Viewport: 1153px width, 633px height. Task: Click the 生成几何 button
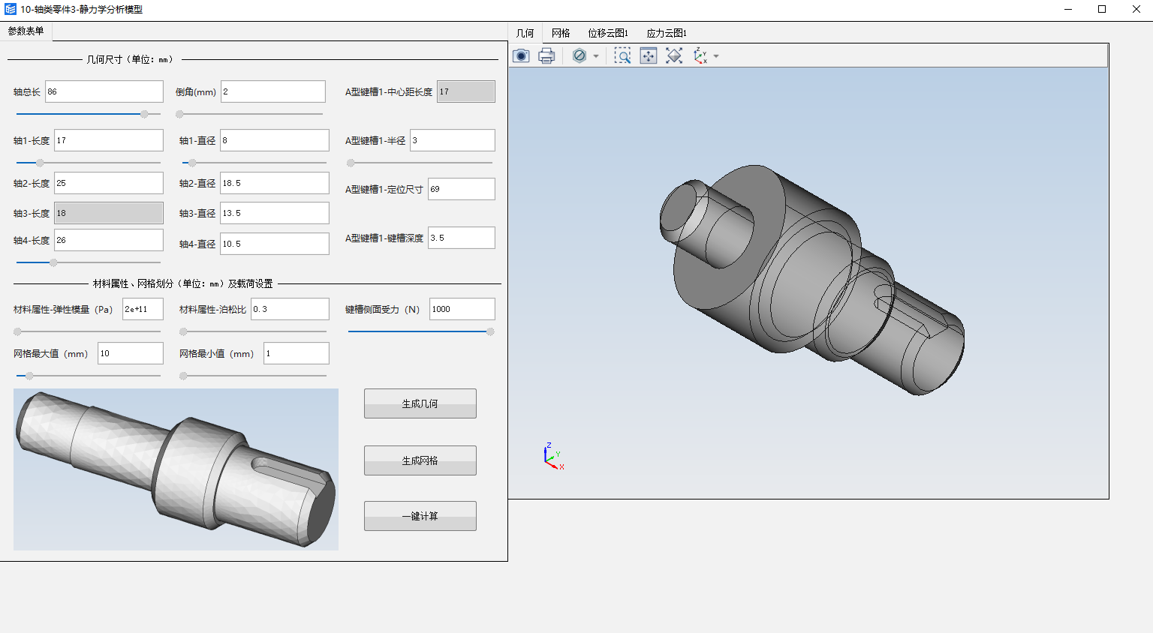pos(420,403)
